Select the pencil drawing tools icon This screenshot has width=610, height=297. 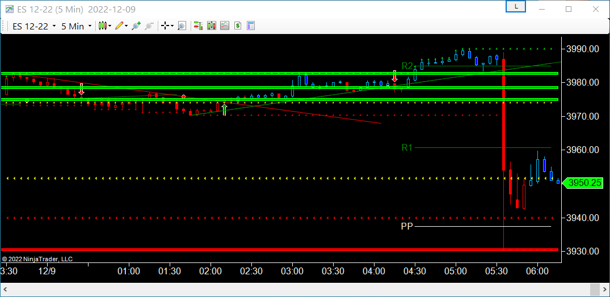pos(119,26)
